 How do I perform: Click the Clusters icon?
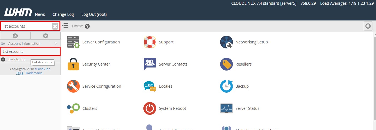pyautogui.click(x=73, y=108)
